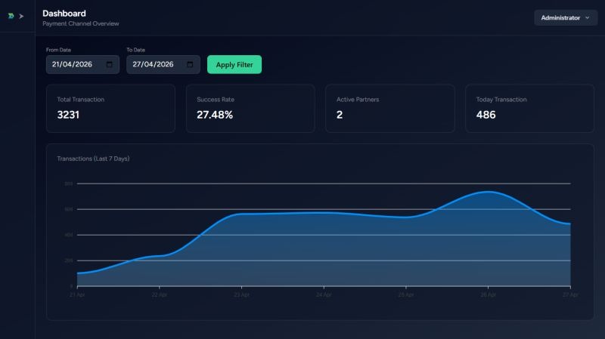Click the Dashboard page title
Screen dimensions: 605x339
pyautogui.click(x=64, y=14)
